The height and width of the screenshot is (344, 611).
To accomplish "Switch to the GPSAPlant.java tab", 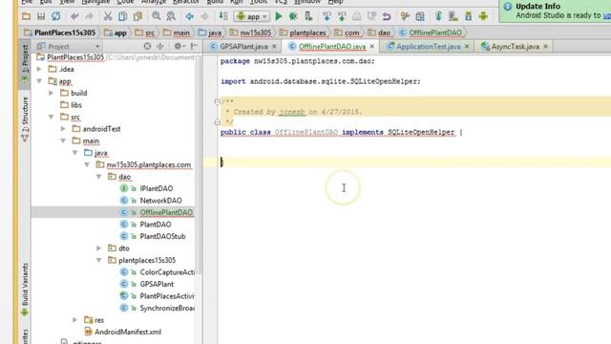I will (243, 47).
